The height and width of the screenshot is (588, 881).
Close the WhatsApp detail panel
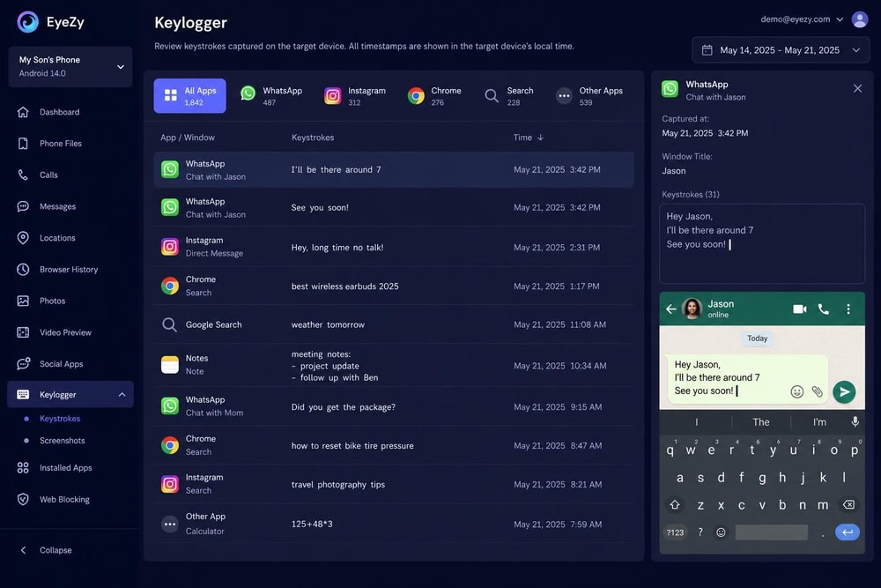[x=857, y=88]
